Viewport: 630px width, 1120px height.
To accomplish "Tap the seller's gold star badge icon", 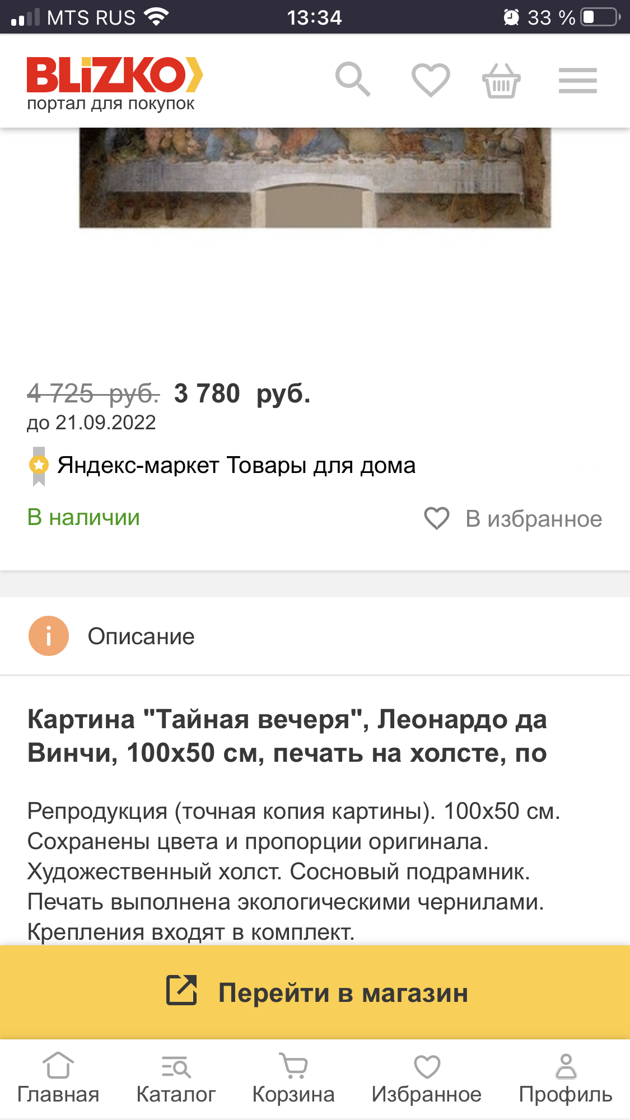I will point(39,465).
